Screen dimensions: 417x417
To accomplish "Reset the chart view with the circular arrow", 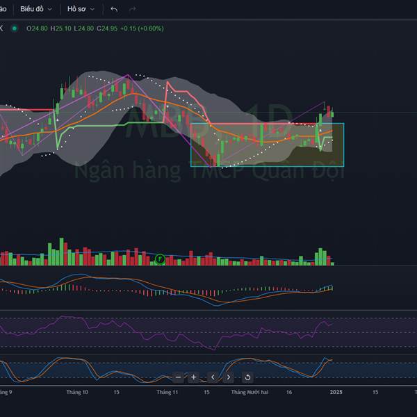I will [x=247, y=377].
